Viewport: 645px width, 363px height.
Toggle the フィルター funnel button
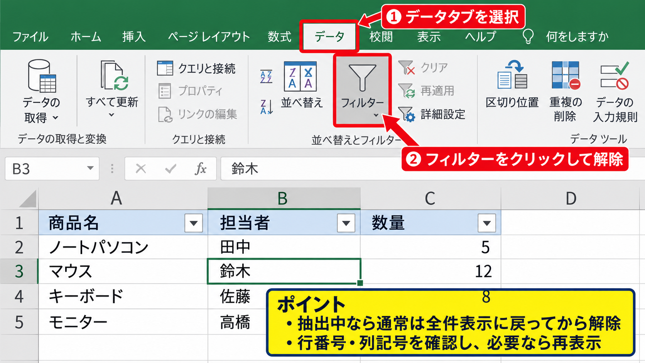362,91
